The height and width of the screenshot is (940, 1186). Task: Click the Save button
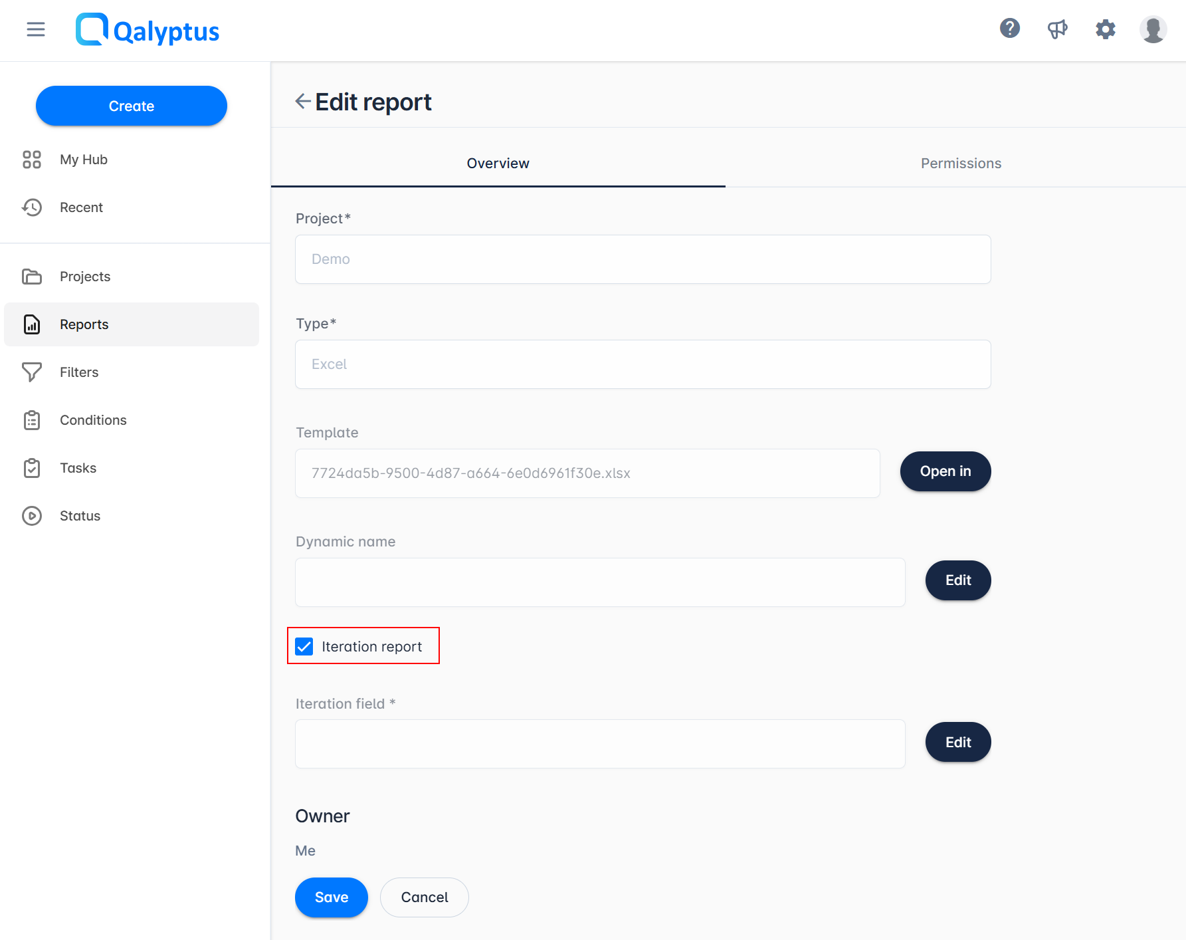point(331,897)
